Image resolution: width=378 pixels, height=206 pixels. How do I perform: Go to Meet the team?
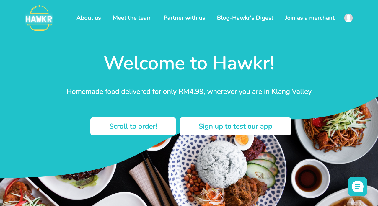point(132,18)
